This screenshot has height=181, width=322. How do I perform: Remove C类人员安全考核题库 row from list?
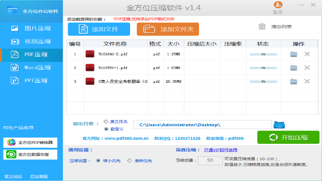pyautogui.click(x=307, y=81)
